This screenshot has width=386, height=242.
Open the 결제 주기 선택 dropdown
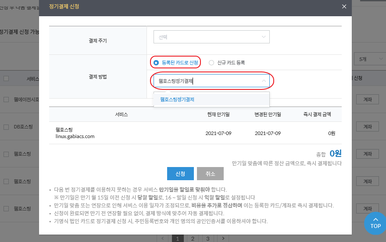[211, 37]
